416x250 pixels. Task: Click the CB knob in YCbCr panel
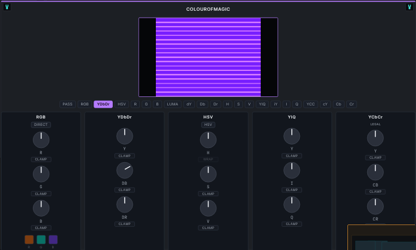(375, 172)
